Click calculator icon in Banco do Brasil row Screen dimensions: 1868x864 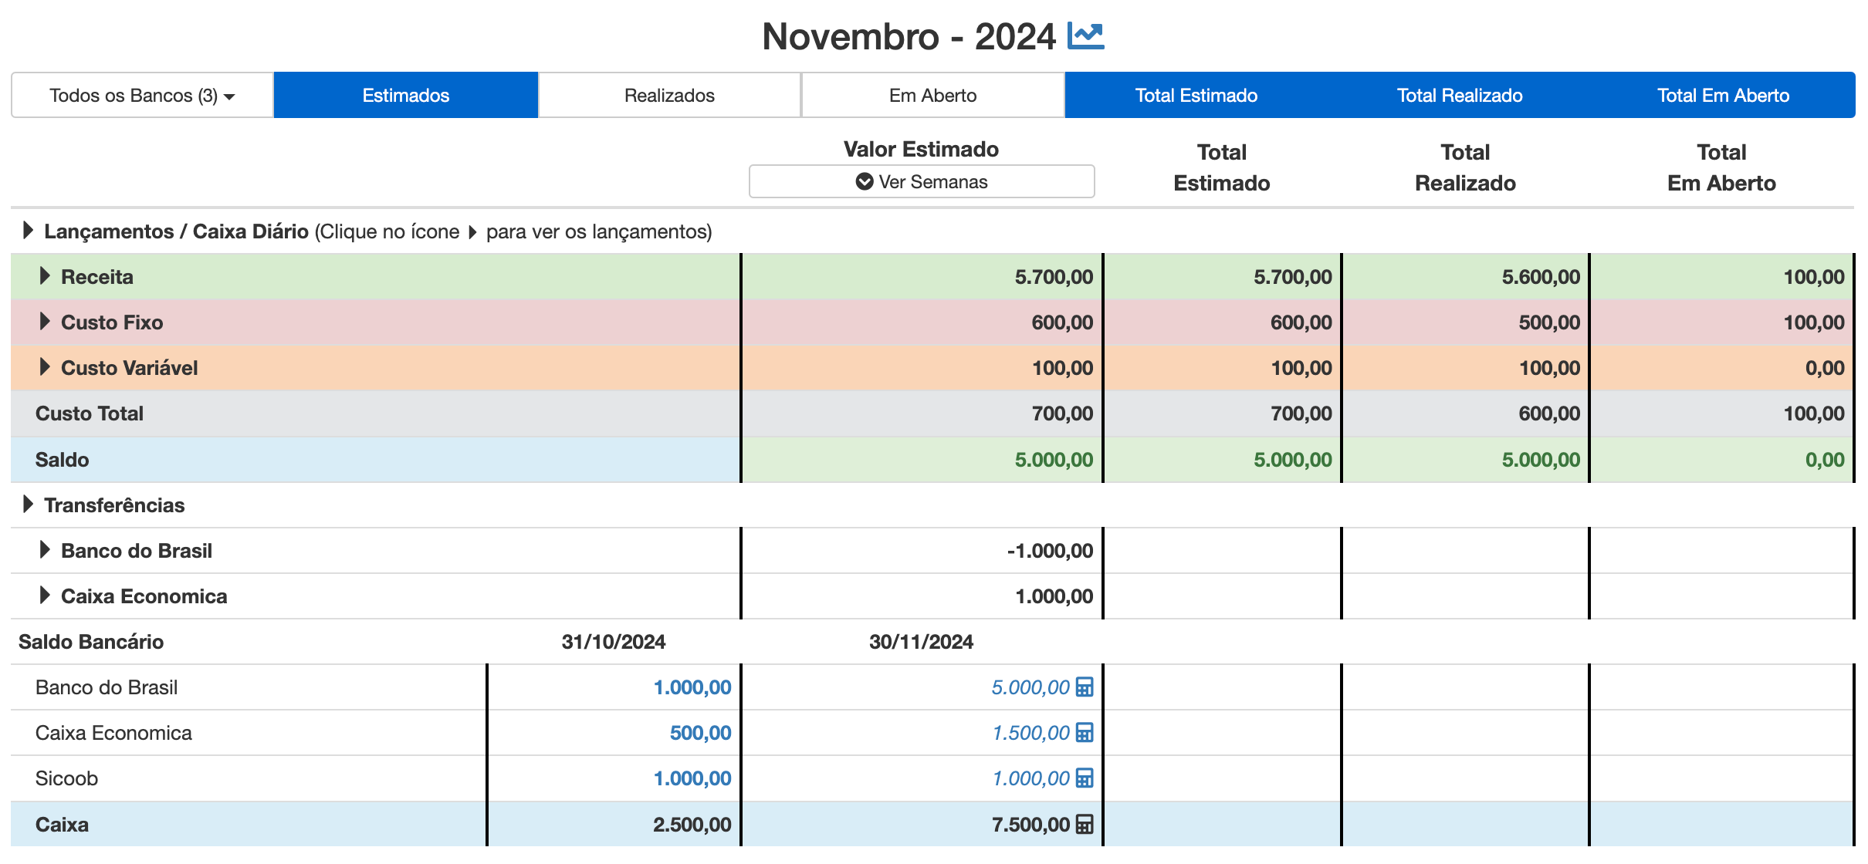click(x=1085, y=687)
